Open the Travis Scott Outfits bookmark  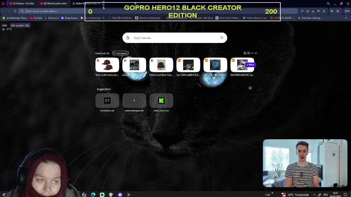click(x=228, y=18)
